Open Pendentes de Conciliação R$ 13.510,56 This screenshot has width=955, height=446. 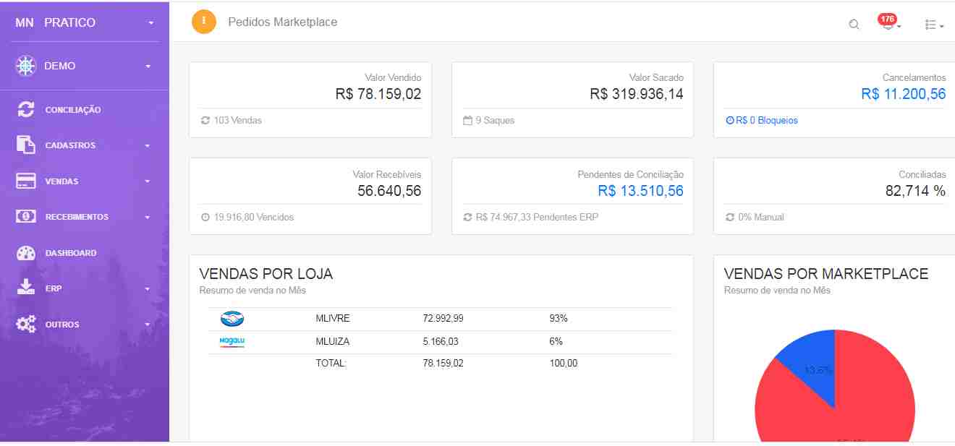click(x=640, y=191)
